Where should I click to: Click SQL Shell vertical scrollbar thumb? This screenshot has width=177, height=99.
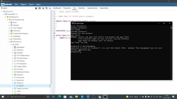click(171, 28)
